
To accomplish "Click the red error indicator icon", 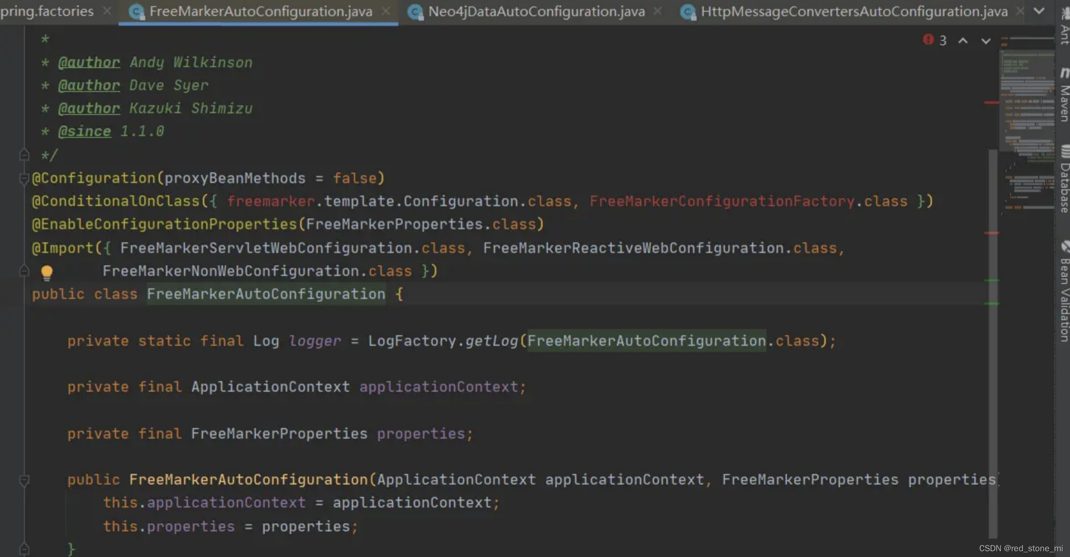I will (928, 40).
